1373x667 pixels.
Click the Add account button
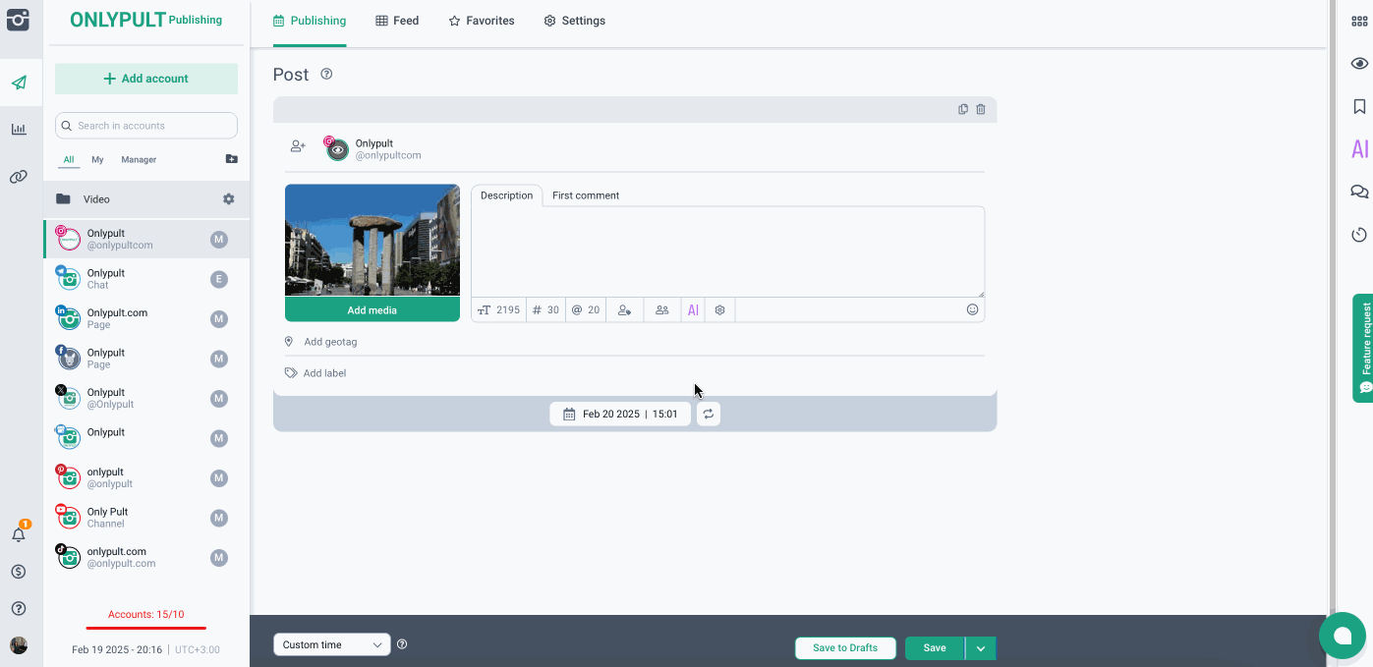[x=146, y=79]
